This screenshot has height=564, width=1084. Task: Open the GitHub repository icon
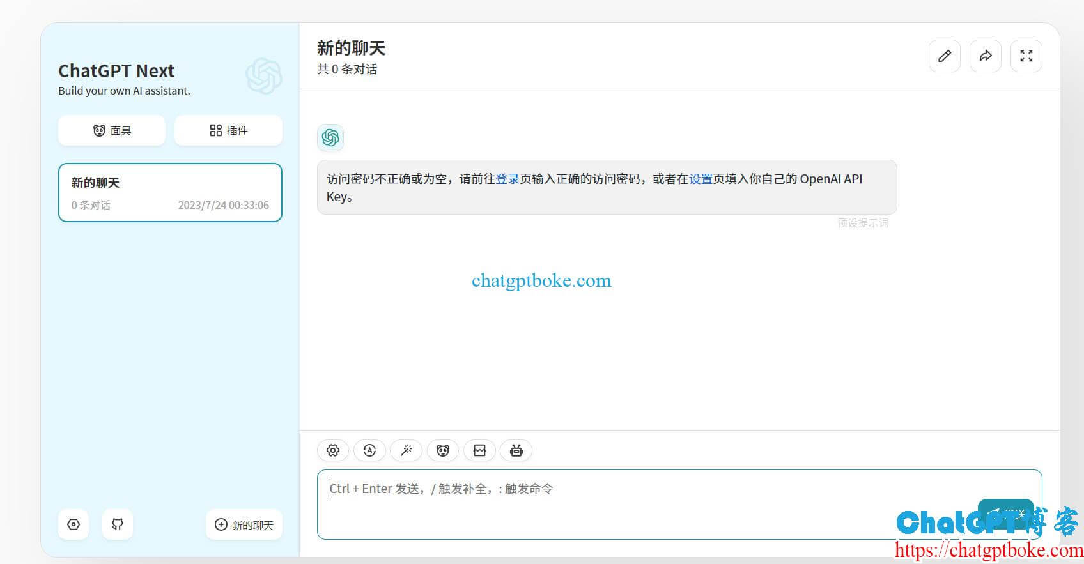pyautogui.click(x=118, y=524)
